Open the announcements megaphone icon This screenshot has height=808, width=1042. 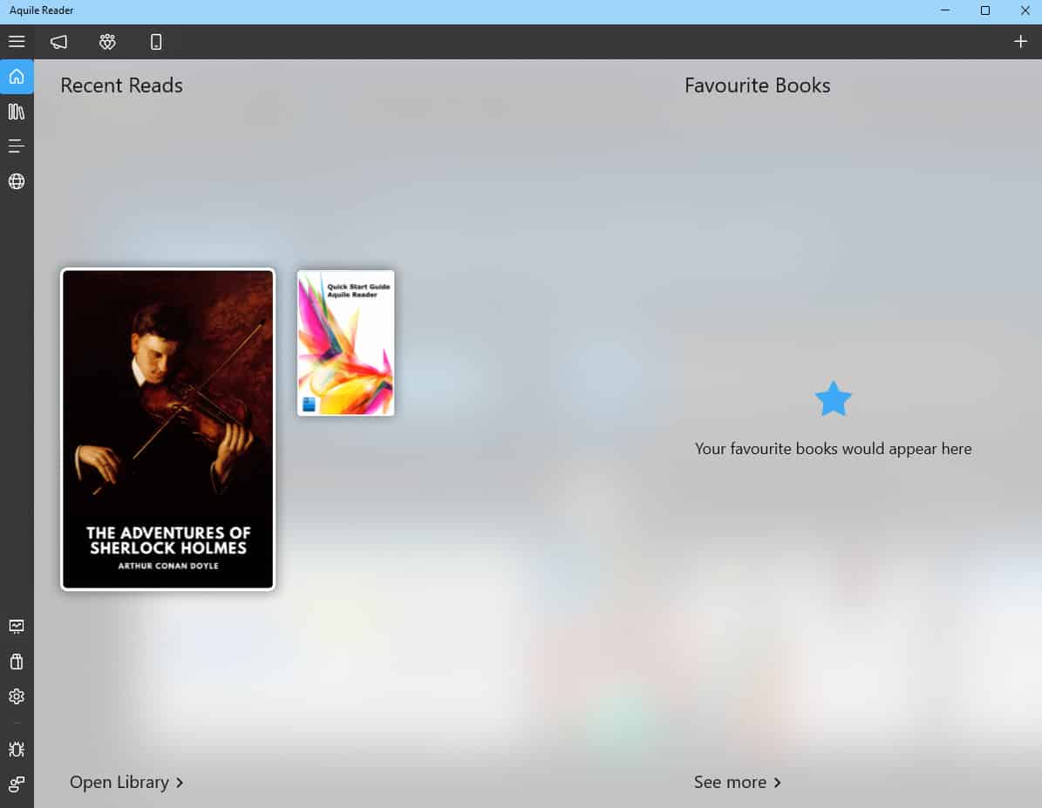click(x=58, y=41)
